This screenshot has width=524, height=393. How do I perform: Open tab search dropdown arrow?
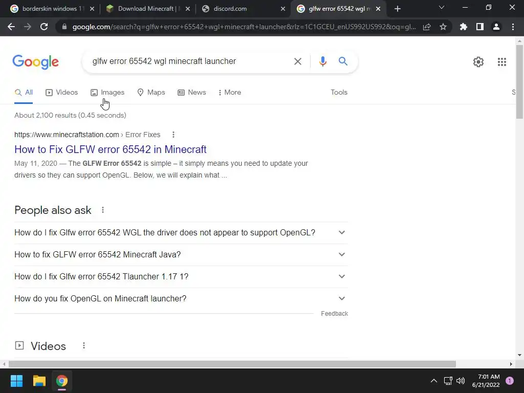(x=441, y=7)
